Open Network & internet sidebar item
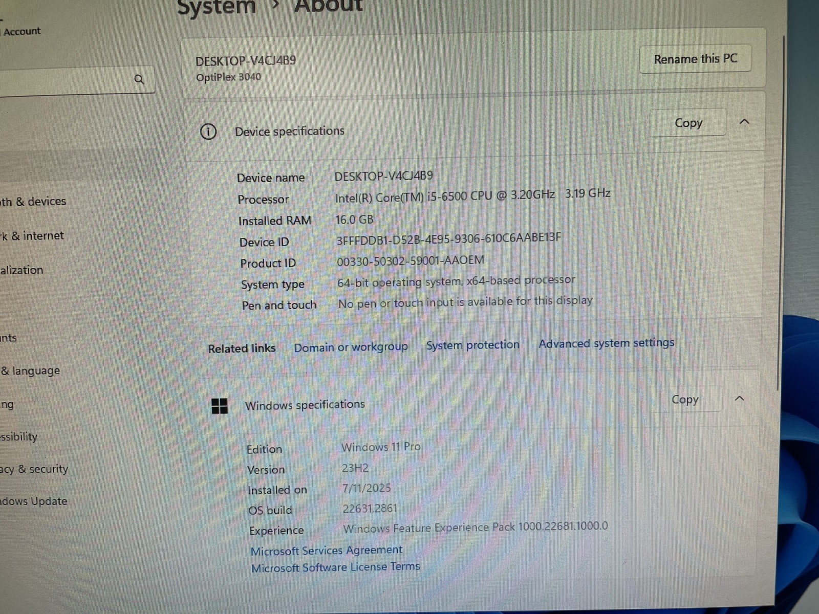This screenshot has height=614, width=819. [x=32, y=236]
